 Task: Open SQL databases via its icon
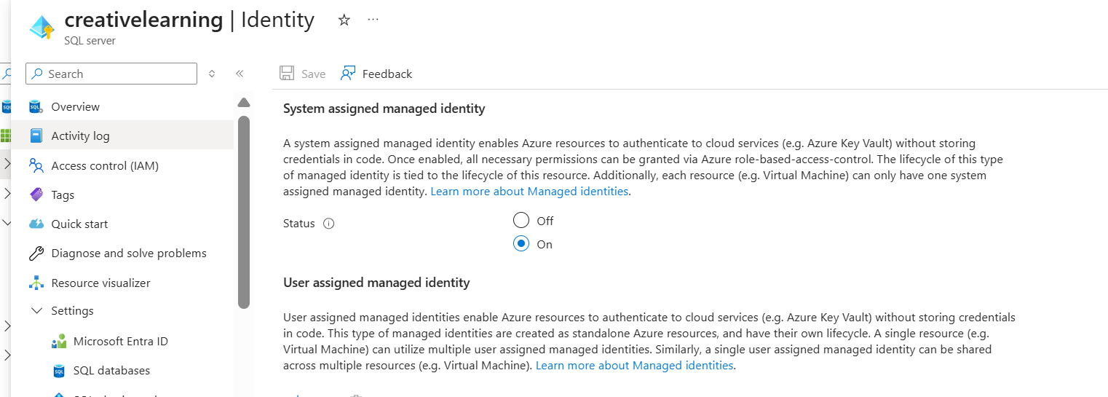[x=59, y=371]
